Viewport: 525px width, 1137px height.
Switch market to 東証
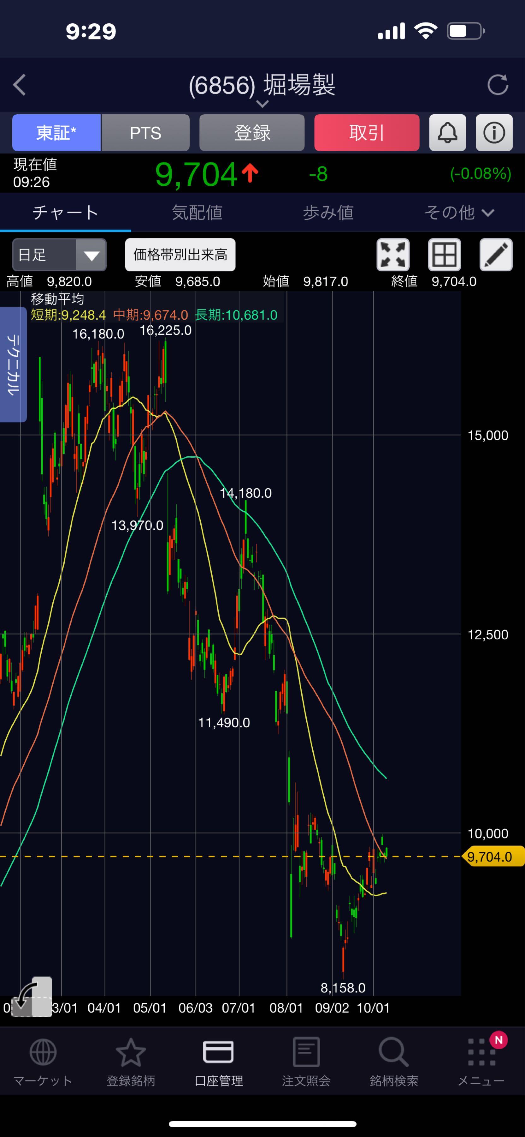tap(56, 132)
